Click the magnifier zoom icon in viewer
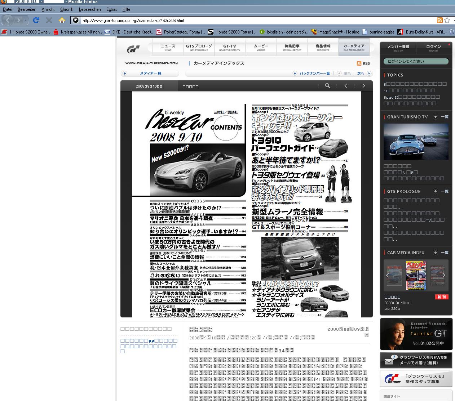The image size is (455, 401). pyautogui.click(x=327, y=86)
